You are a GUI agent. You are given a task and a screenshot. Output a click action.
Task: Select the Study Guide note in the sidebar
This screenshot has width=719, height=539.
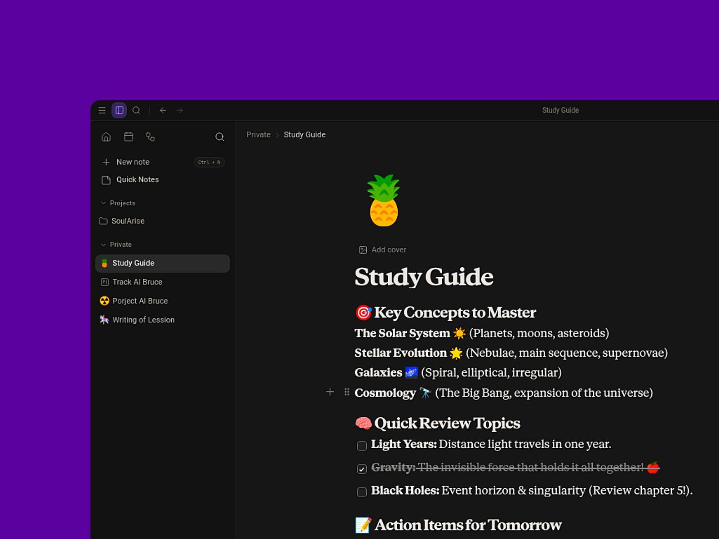coord(163,263)
